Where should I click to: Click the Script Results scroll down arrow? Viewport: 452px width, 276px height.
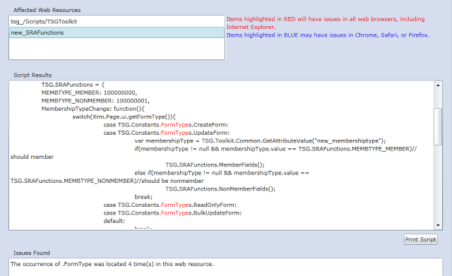[x=438, y=226]
